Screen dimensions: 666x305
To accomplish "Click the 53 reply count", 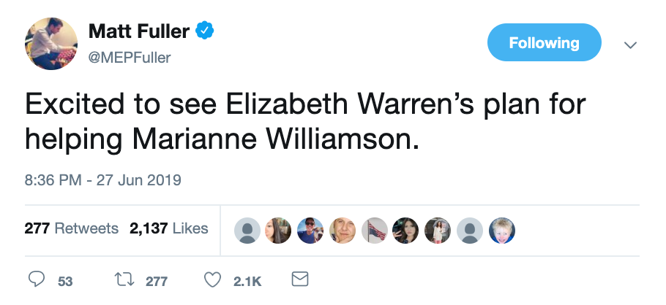I will pos(65,281).
